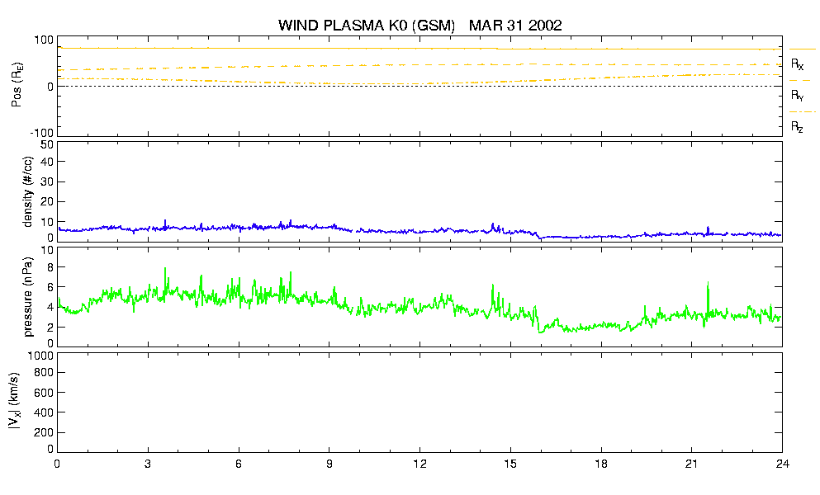This screenshot has height=495, width=820.
Task: Click the 600 tick on velocity axis
Action: (x=44, y=393)
